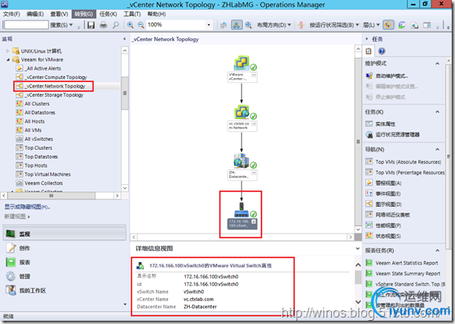Switch to the 我的工作区 workspace
The height and width of the screenshot is (324, 455).
(64, 291)
